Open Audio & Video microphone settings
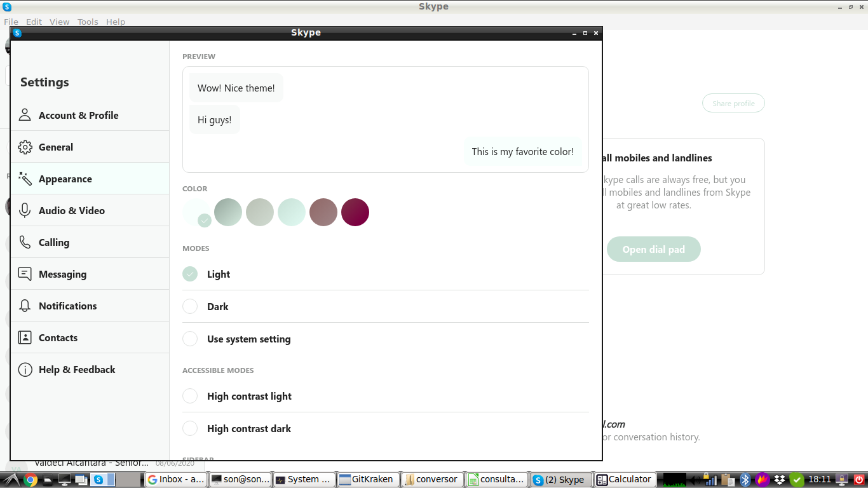Screen dimensions: 868x488 (90, 210)
